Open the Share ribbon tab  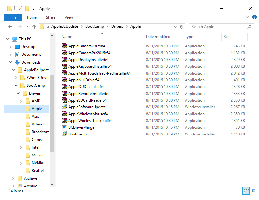[x=51, y=17]
